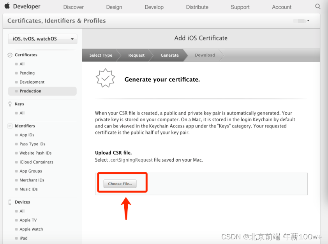Show Apple Watch devices
This screenshot has width=328, height=244.
point(31,229)
